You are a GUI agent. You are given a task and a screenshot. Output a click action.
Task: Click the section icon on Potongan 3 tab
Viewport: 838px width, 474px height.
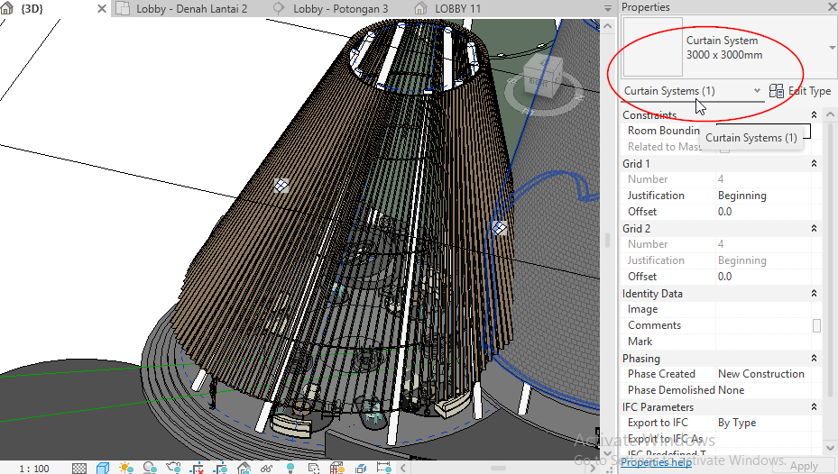pyautogui.click(x=279, y=8)
